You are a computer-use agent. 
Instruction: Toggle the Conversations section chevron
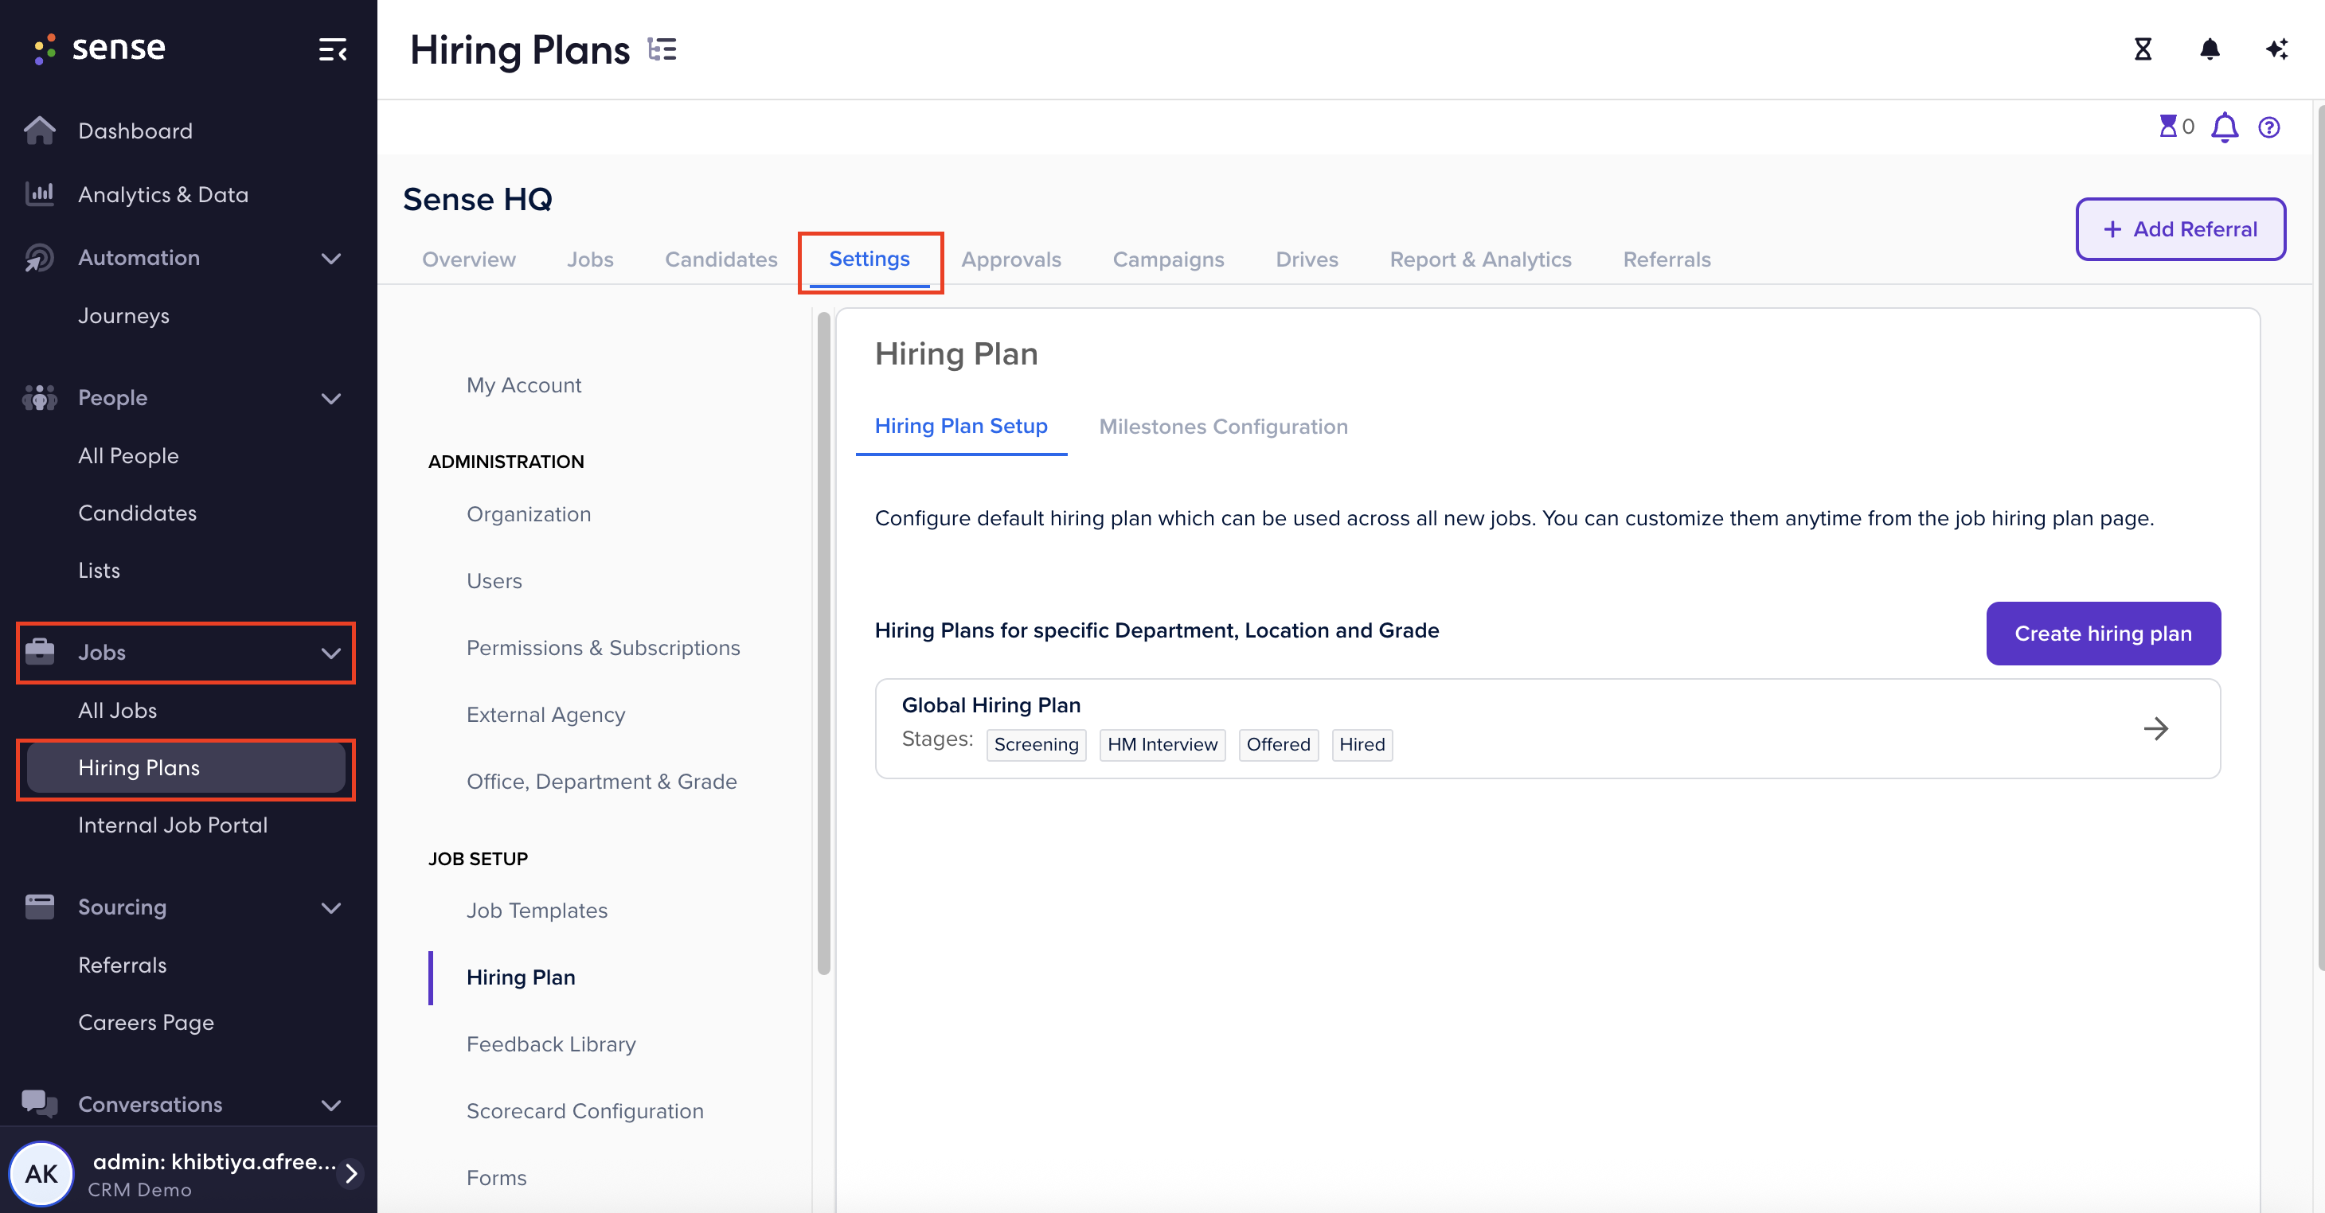[331, 1105]
